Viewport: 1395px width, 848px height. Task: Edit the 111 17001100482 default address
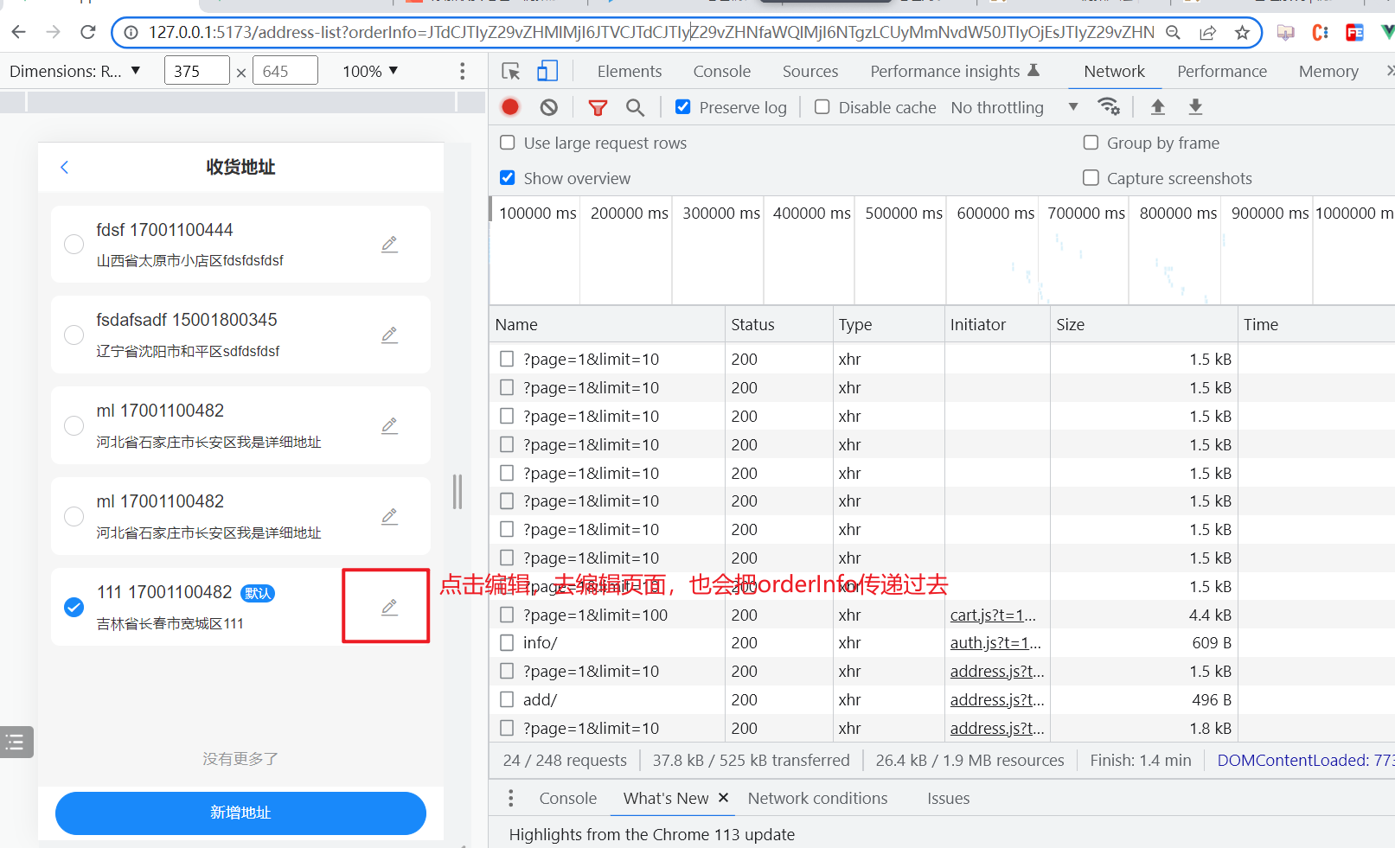tap(390, 607)
